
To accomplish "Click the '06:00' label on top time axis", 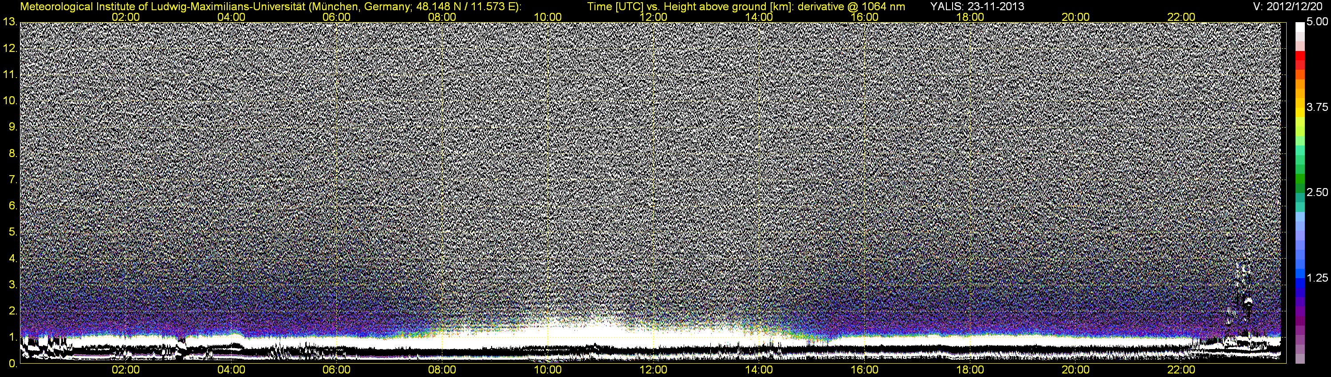I will point(337,17).
